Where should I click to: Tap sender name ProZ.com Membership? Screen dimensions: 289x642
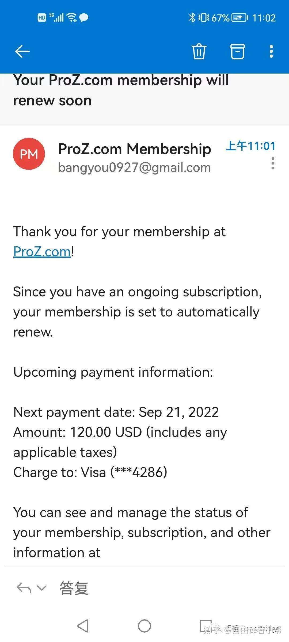click(135, 149)
